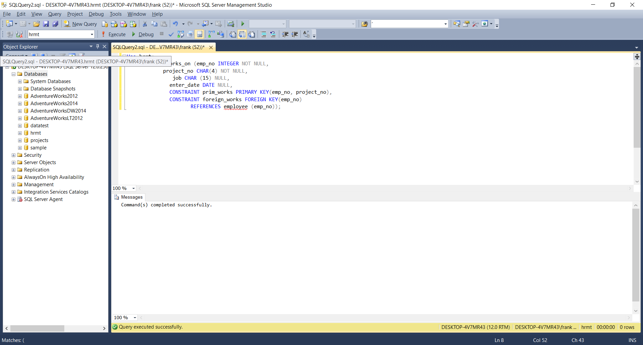Click the Change Connection icon
643x345 pixels.
[19, 34]
